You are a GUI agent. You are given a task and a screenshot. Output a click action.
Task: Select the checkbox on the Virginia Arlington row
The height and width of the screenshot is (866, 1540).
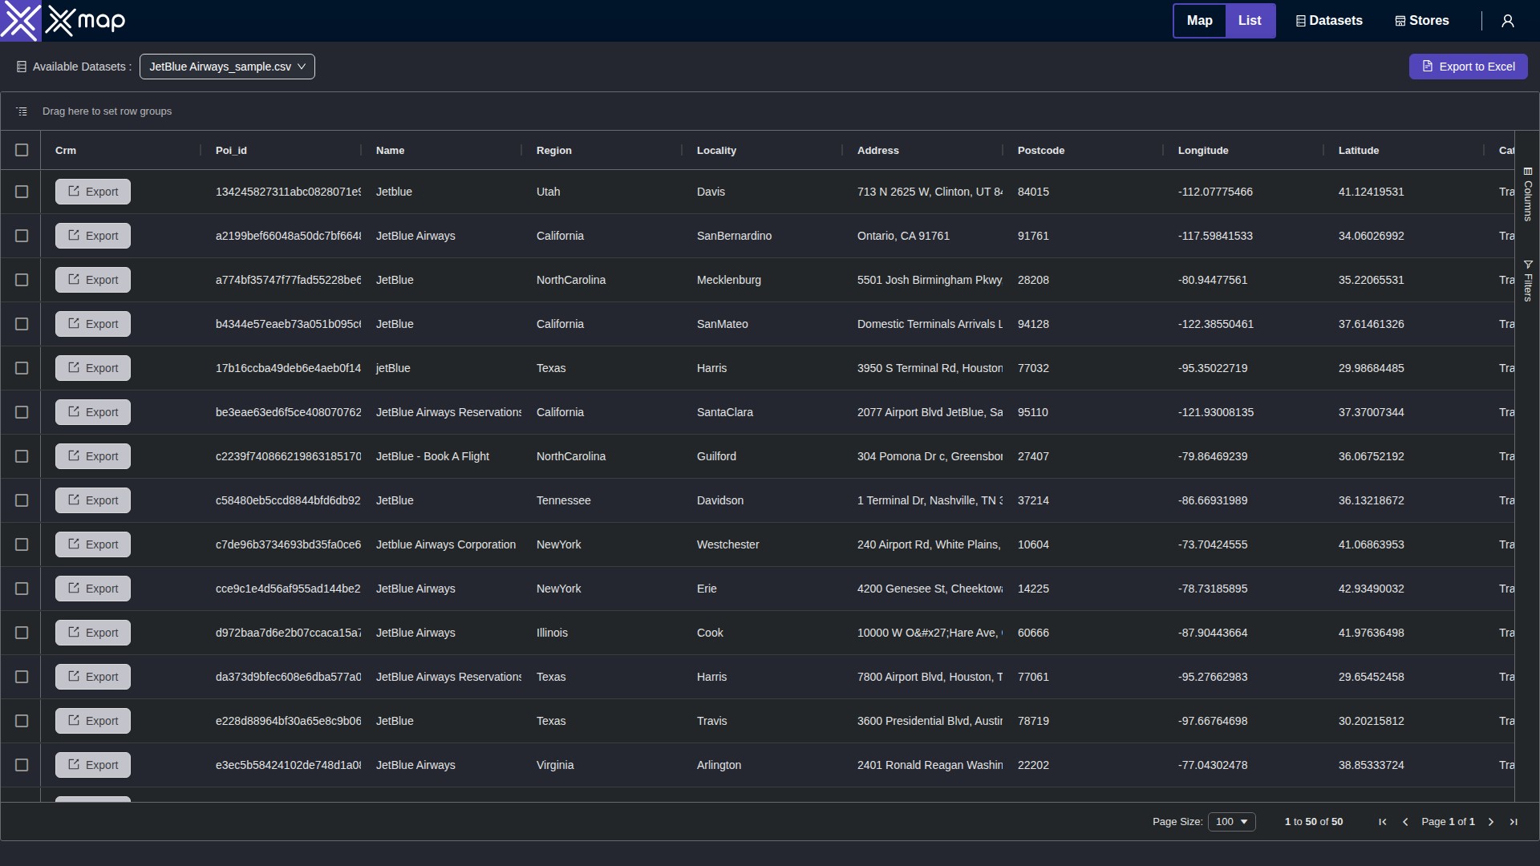[x=22, y=765]
